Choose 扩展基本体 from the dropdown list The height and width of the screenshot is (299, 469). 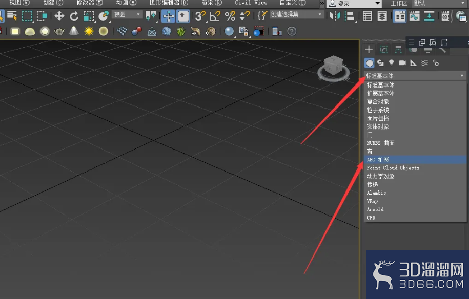click(x=415, y=94)
